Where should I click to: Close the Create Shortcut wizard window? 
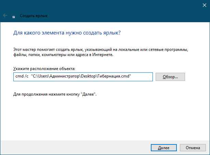205,5
